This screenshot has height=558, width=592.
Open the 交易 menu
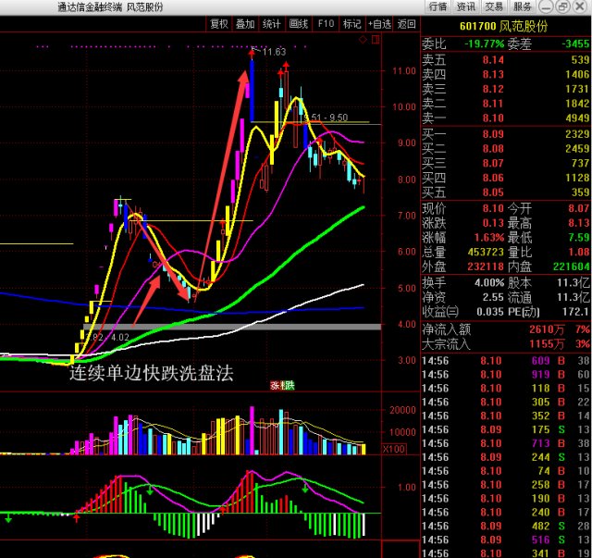point(495,6)
